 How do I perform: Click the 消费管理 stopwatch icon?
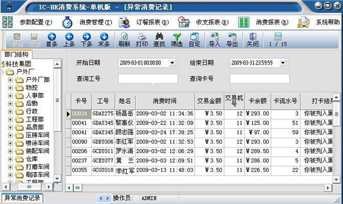point(67,22)
